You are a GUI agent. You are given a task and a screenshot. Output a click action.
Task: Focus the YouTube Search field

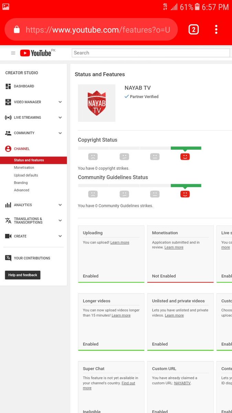coord(151,53)
